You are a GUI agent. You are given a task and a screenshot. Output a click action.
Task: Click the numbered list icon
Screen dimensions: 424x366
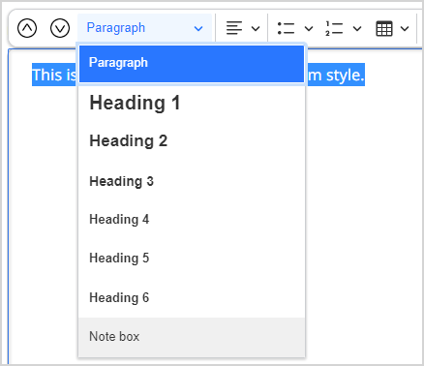click(x=334, y=28)
